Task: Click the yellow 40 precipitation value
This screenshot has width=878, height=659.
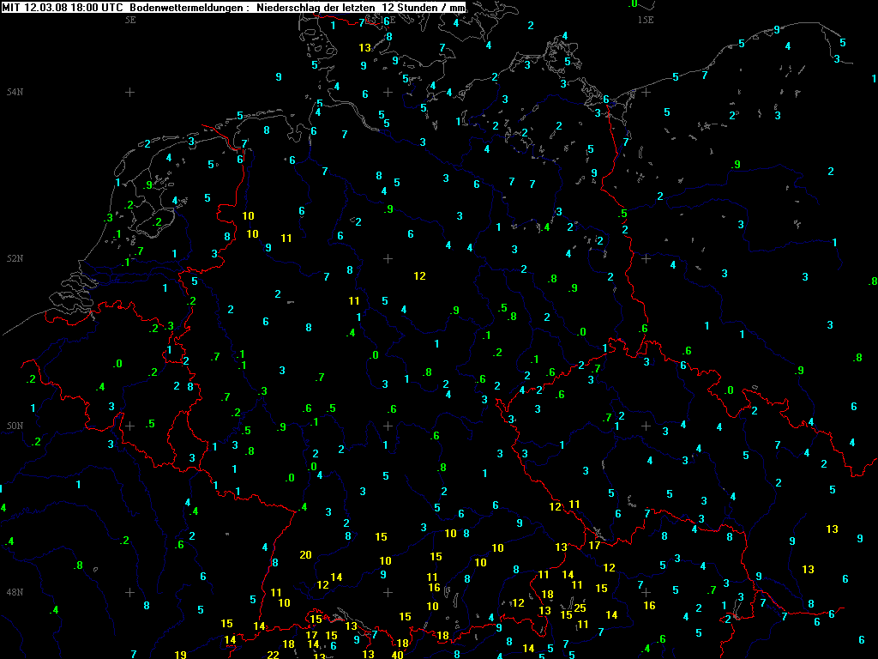Action: point(396,655)
